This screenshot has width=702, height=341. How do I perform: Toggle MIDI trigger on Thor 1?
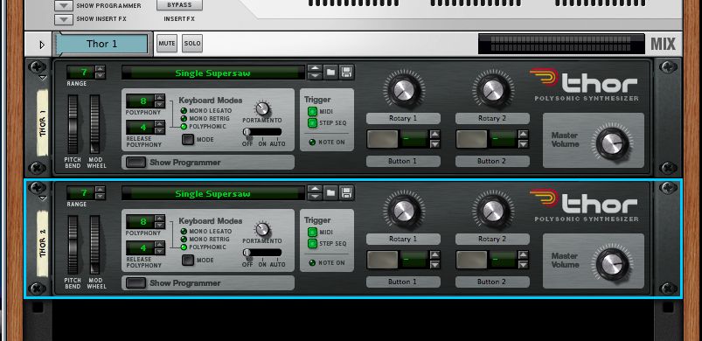tap(312, 111)
